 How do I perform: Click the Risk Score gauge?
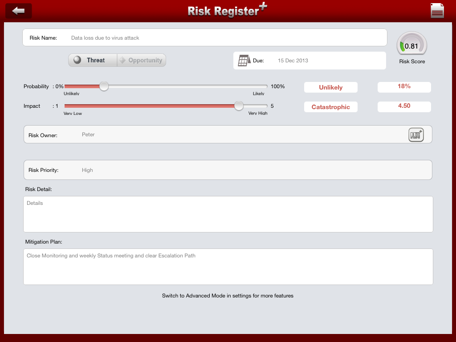tap(411, 45)
